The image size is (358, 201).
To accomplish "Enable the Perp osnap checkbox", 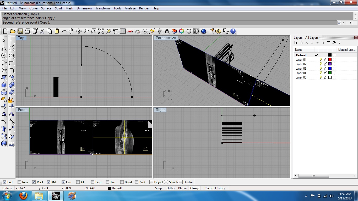I will click(93, 182).
